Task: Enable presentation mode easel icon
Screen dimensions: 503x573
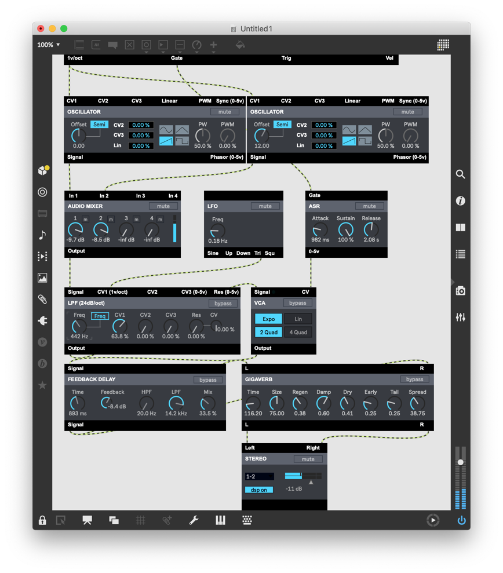Action: [87, 520]
